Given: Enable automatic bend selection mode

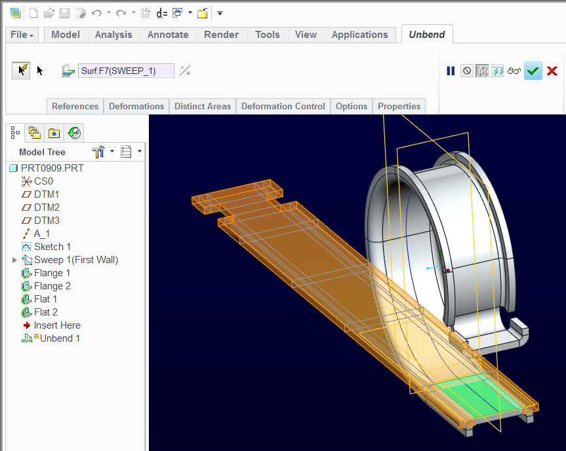Looking at the screenshot, I should coord(20,71).
